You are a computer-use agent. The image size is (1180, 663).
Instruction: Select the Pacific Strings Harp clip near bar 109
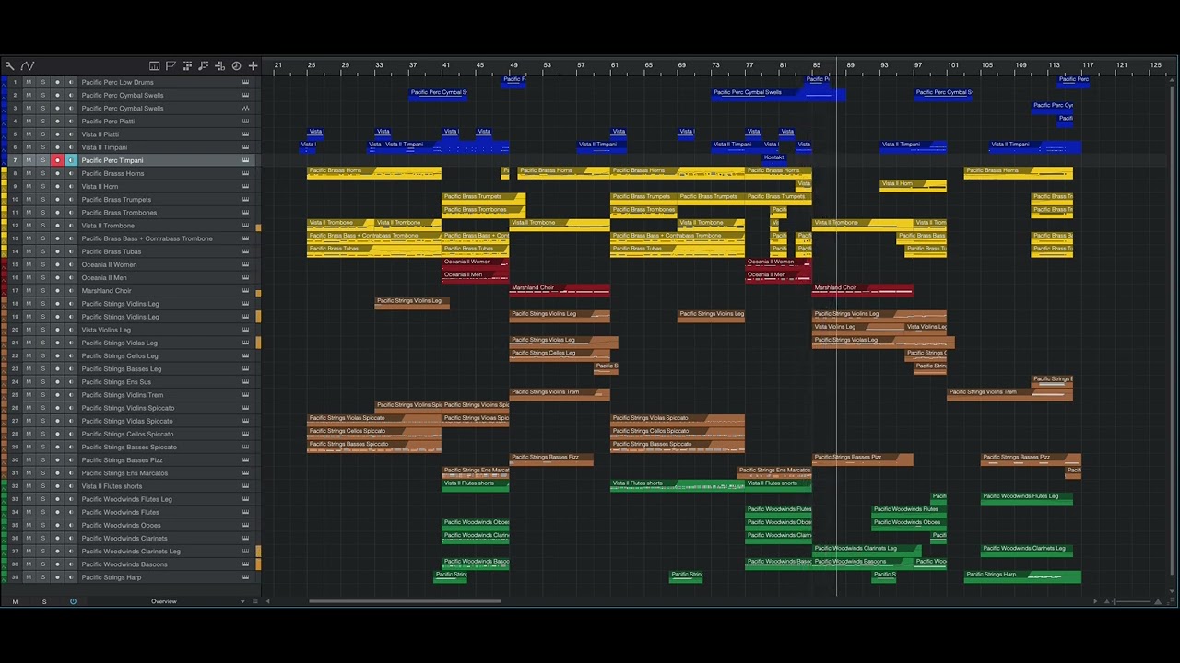coord(1022,576)
